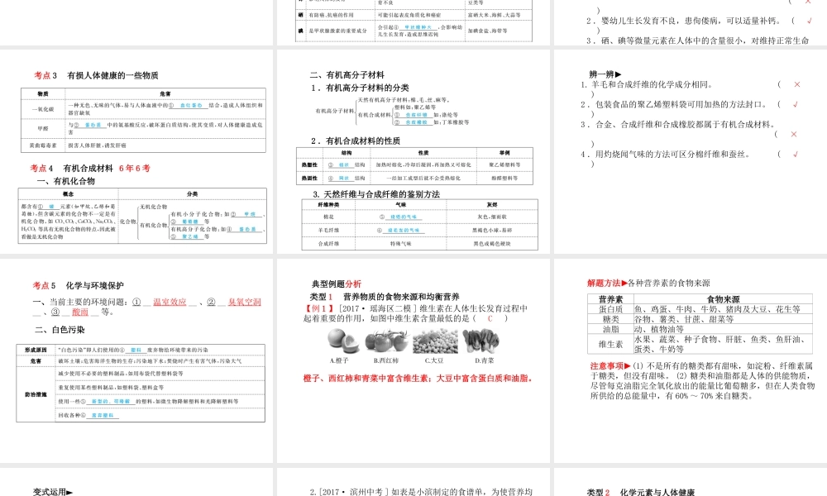The height and width of the screenshot is (496, 827).
Task: Click the 典型例题分析 heading
Action: click(337, 284)
